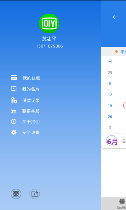
Task: Select calendar date 29
Action: (110, 73)
